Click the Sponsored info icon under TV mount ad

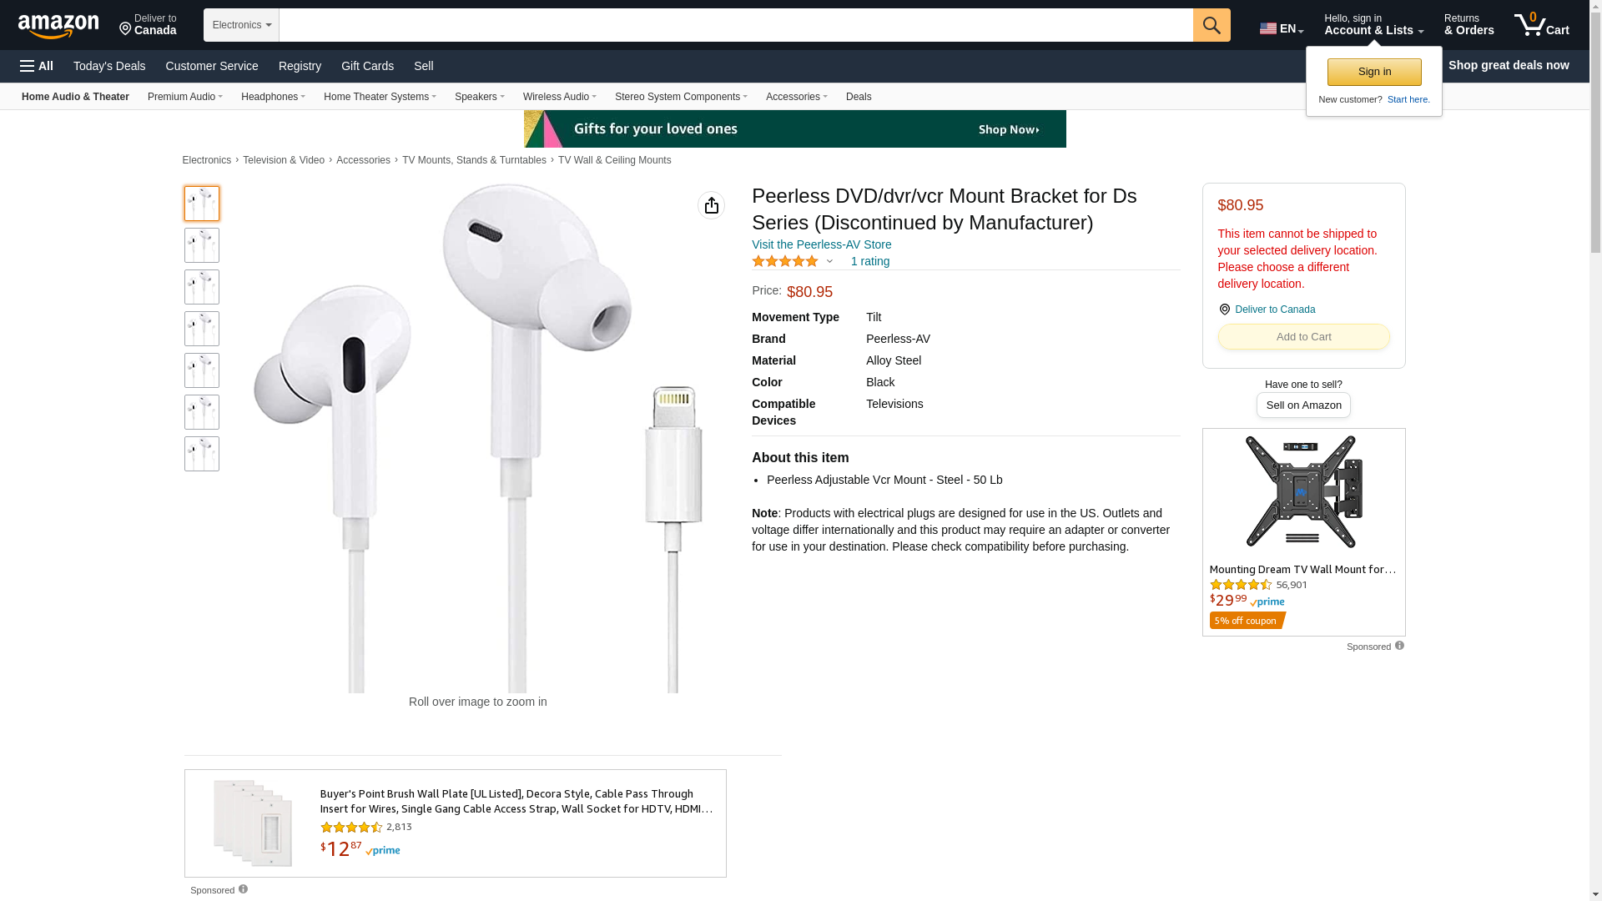point(1399,645)
